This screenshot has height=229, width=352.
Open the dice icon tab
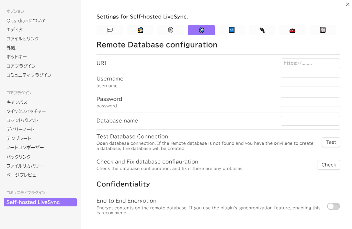[x=323, y=30]
